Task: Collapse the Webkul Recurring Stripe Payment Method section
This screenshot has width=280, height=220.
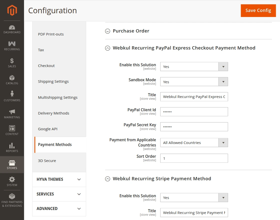Action: pyautogui.click(x=107, y=179)
